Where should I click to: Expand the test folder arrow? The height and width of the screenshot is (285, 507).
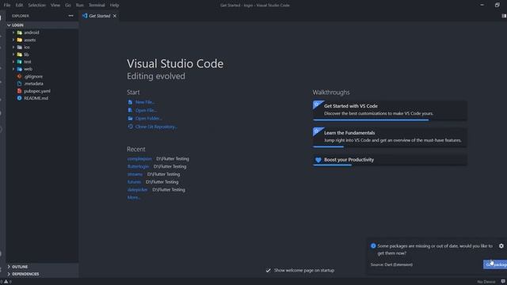(x=13, y=62)
